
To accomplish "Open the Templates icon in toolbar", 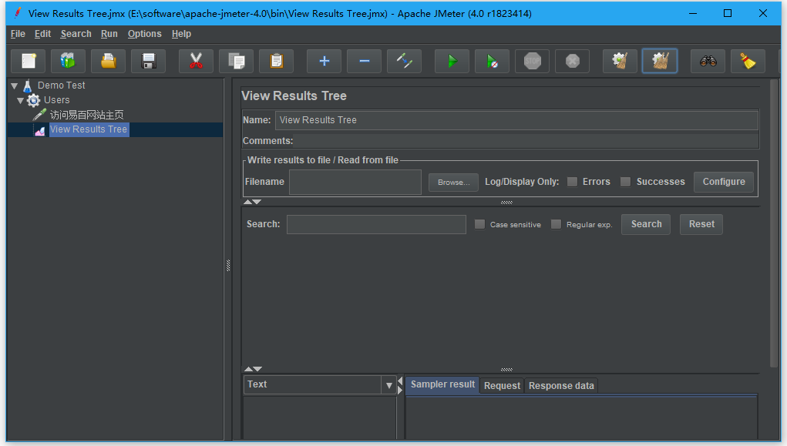I will [x=68, y=61].
